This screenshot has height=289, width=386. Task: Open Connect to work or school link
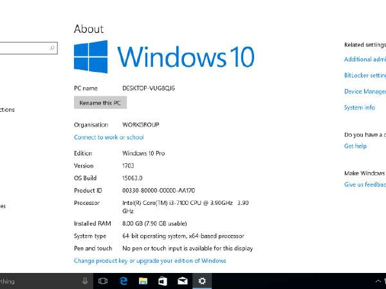[x=109, y=137]
